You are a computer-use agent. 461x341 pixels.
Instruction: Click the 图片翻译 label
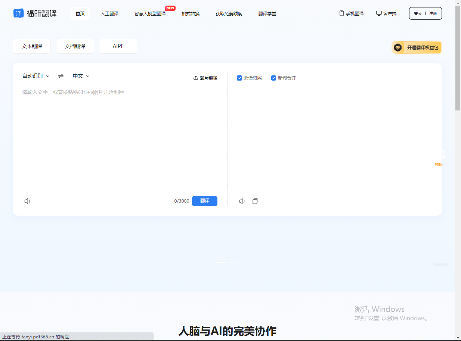pos(208,78)
